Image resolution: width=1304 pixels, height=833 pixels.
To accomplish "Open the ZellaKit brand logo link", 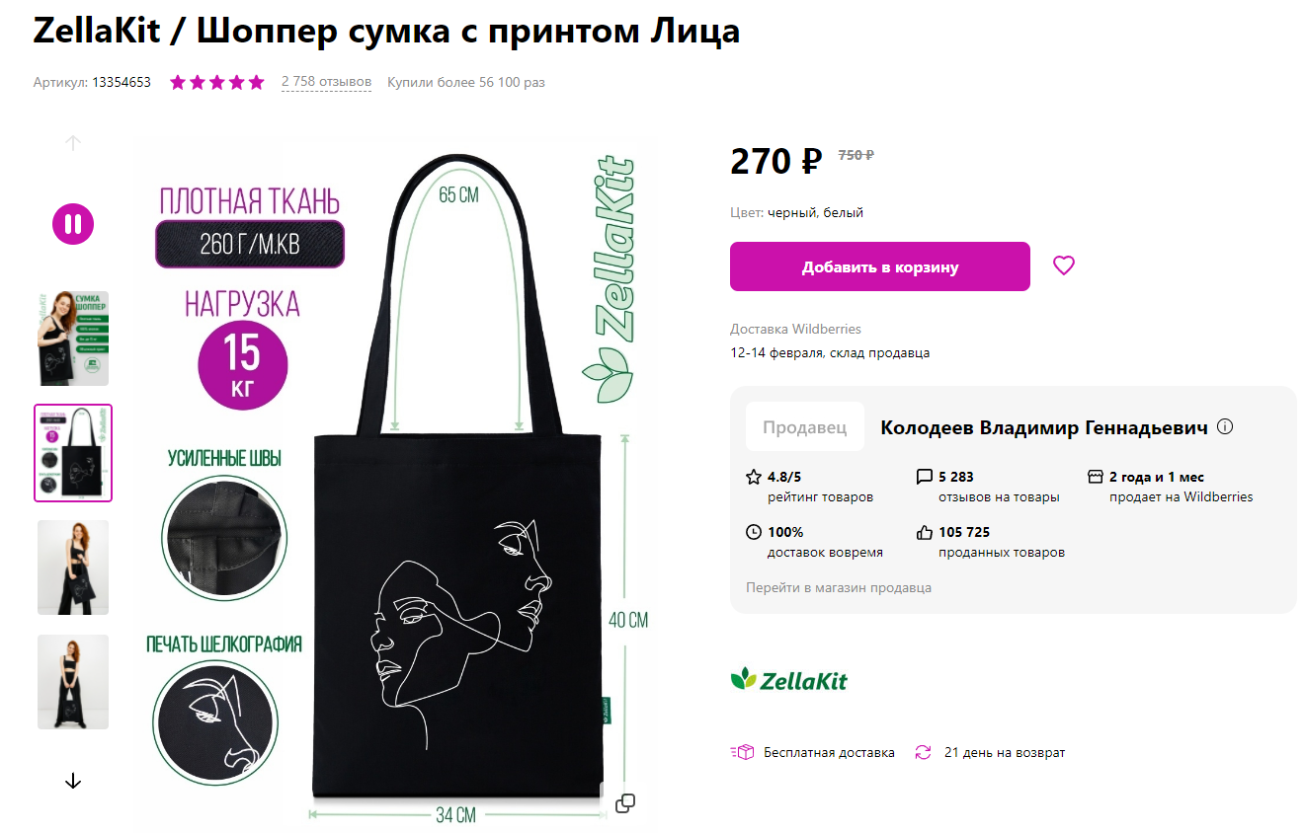I will (x=788, y=679).
